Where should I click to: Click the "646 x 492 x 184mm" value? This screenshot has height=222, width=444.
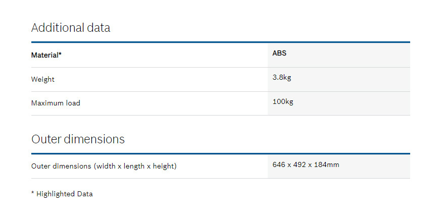coord(306,164)
